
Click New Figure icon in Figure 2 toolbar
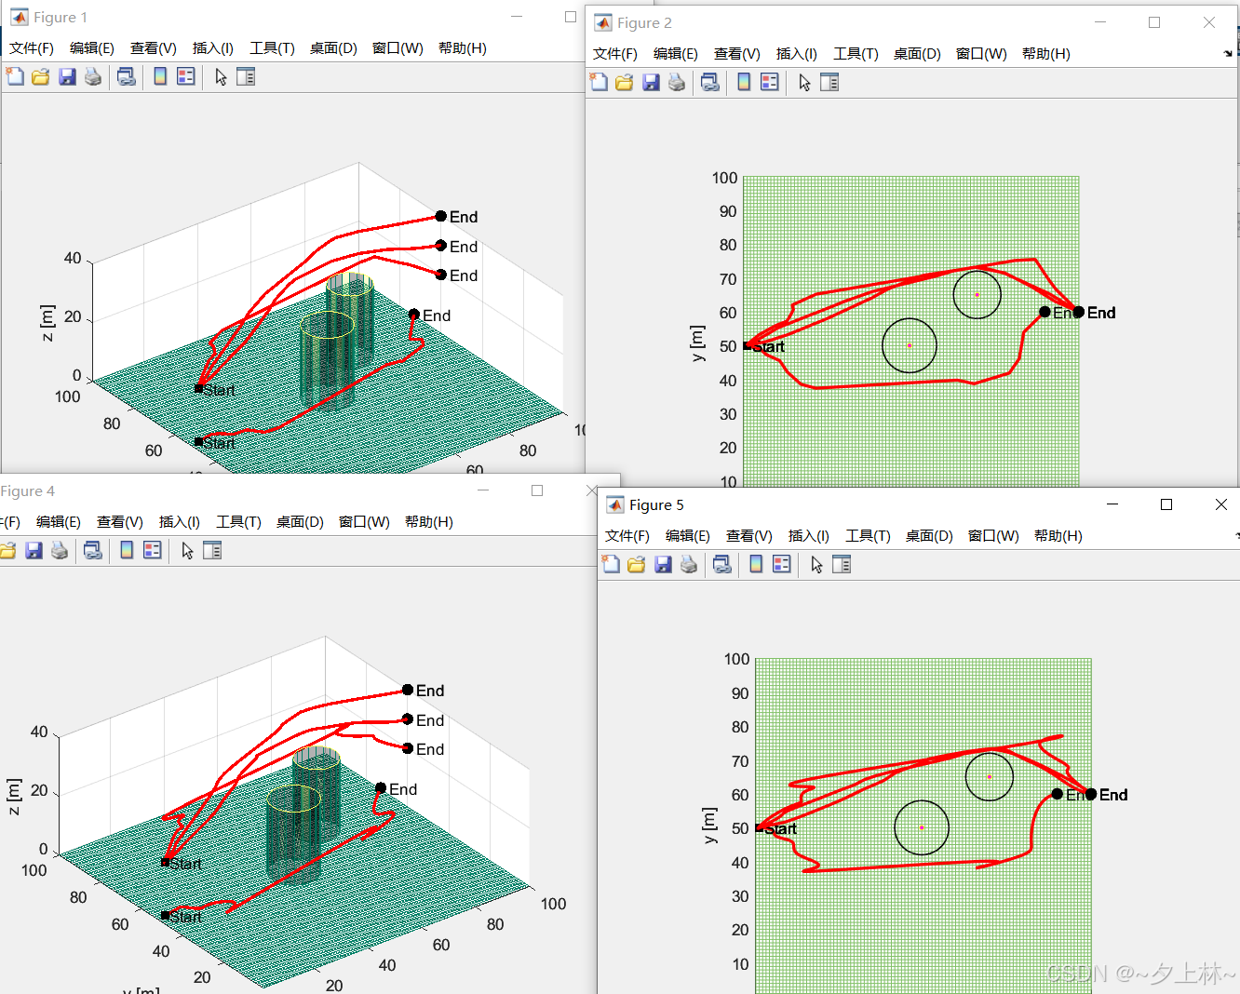(x=599, y=82)
